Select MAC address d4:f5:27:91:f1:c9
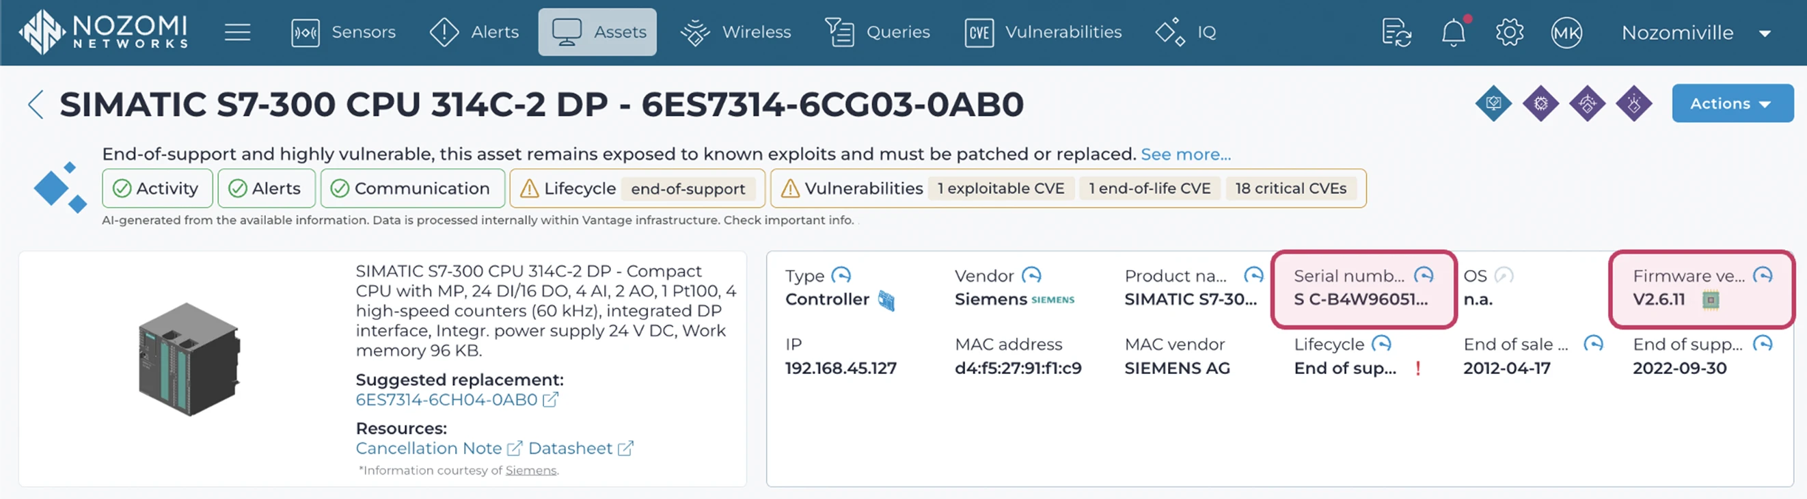The height and width of the screenshot is (499, 1807). (x=1018, y=368)
